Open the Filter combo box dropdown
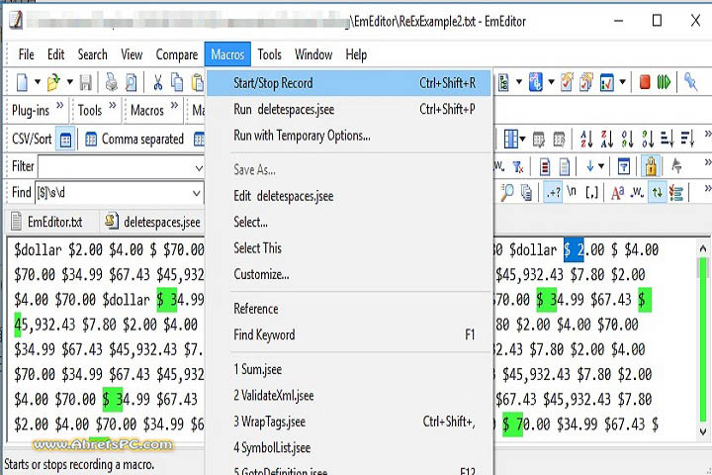This screenshot has height=475, width=712. click(x=199, y=167)
